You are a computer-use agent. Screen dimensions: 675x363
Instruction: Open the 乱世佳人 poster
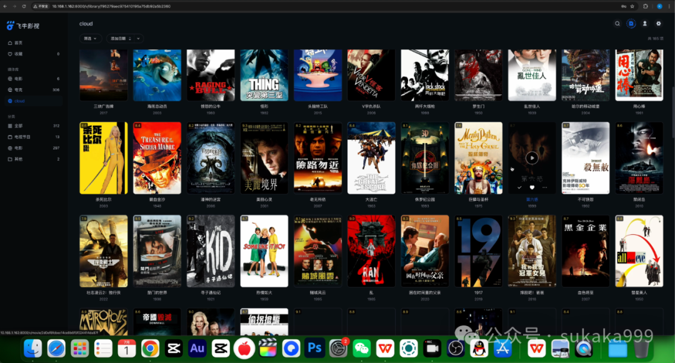pyautogui.click(x=532, y=75)
